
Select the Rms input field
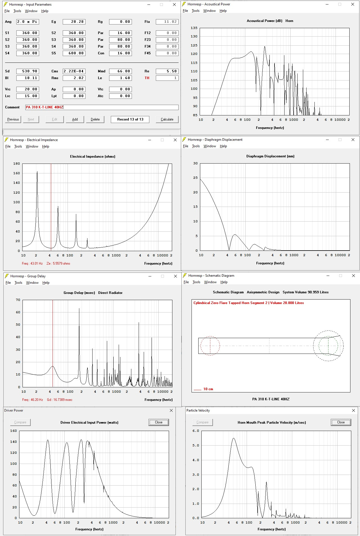tap(74, 78)
